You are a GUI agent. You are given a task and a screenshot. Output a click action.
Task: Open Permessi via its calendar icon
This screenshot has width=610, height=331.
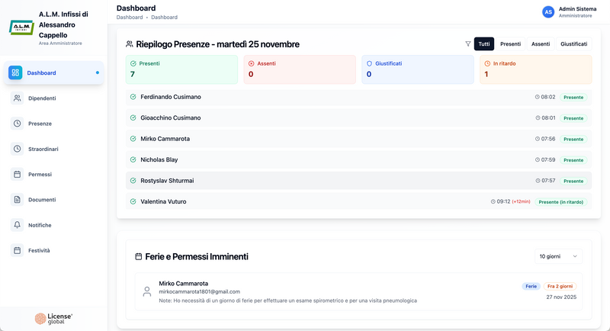[x=17, y=175]
